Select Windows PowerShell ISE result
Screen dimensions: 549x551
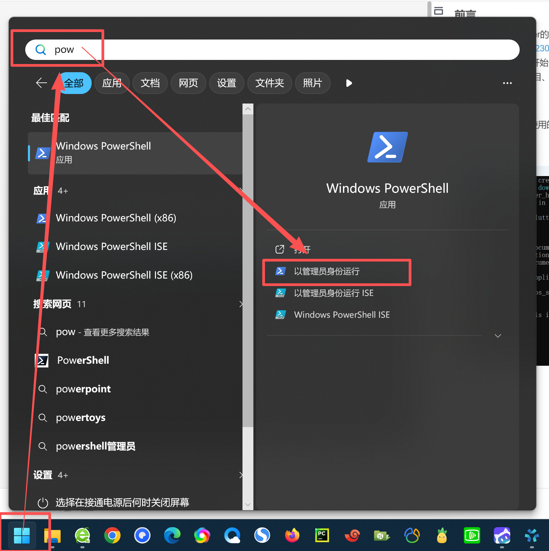coord(135,247)
